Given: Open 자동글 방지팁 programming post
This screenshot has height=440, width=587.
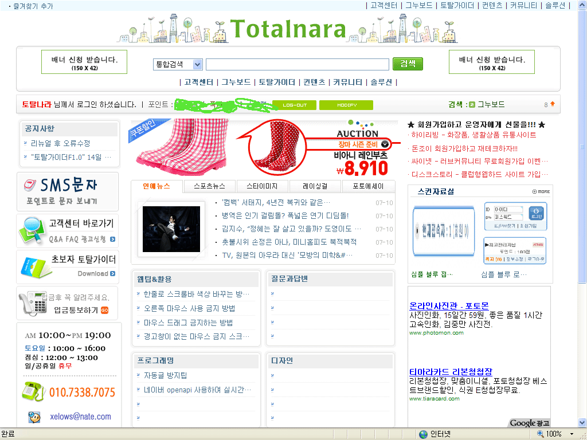Looking at the screenshot, I should pos(166,375).
